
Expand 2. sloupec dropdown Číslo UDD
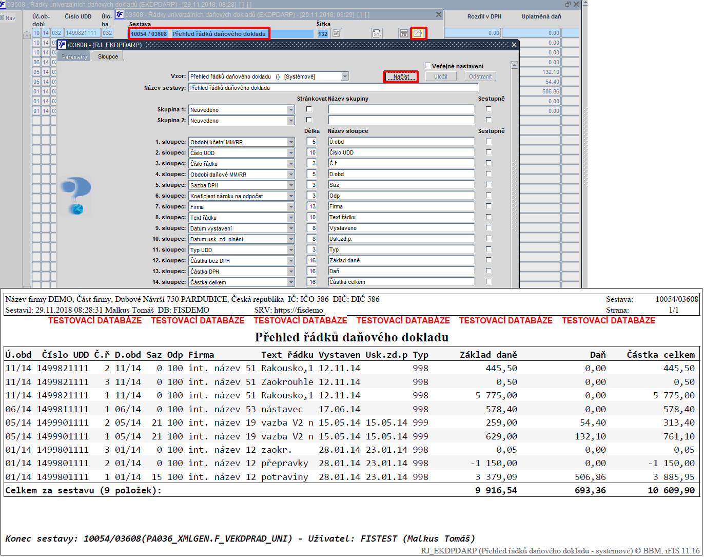(x=291, y=153)
